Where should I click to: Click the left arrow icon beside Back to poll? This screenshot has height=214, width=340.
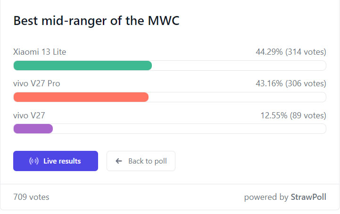click(119, 161)
